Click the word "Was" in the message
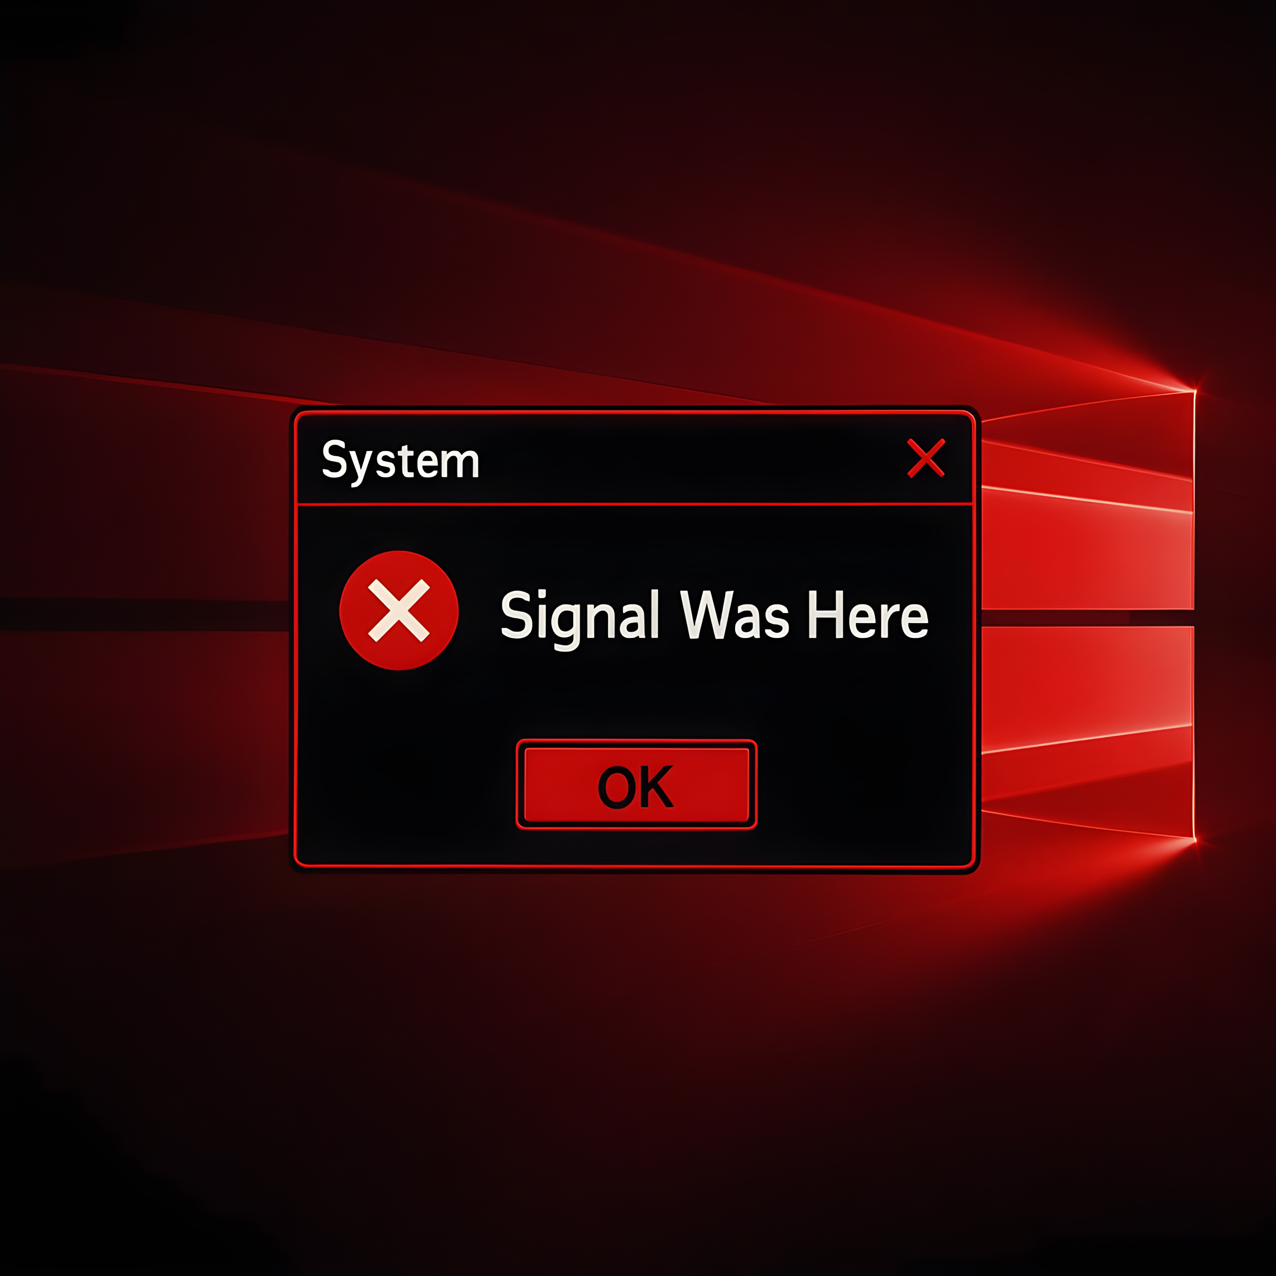 pyautogui.click(x=734, y=615)
